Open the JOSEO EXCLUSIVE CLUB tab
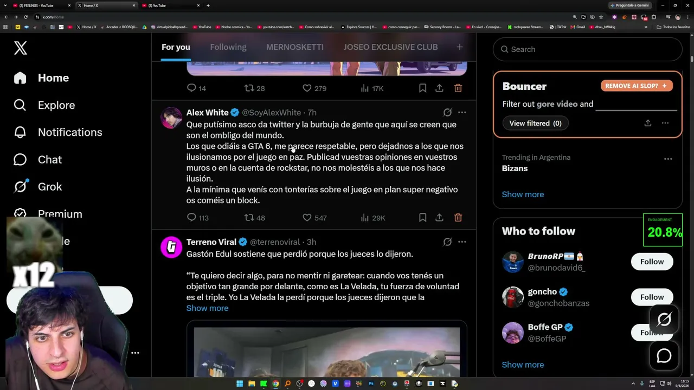This screenshot has height=390, width=694. (390, 47)
